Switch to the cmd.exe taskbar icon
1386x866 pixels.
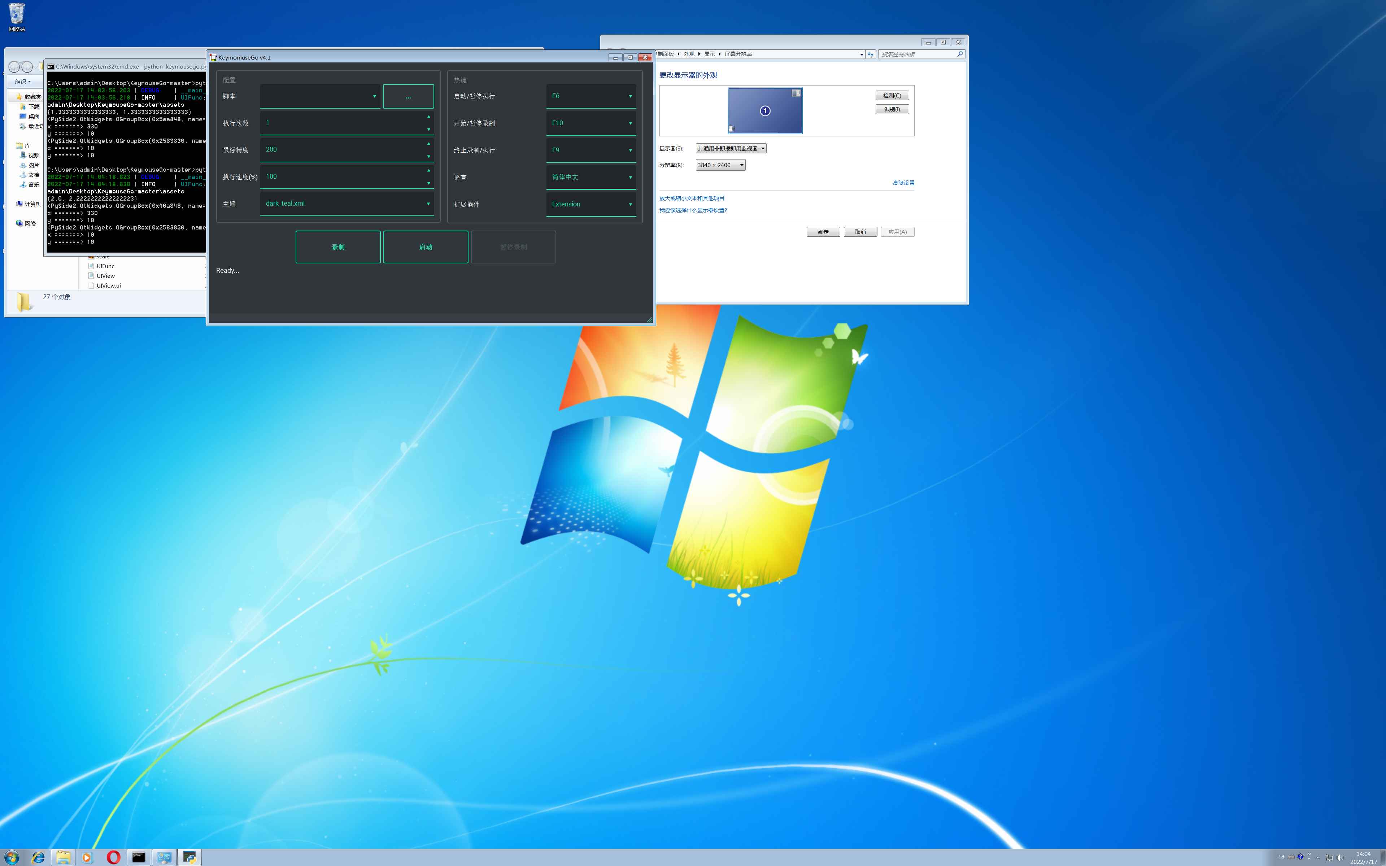[139, 857]
